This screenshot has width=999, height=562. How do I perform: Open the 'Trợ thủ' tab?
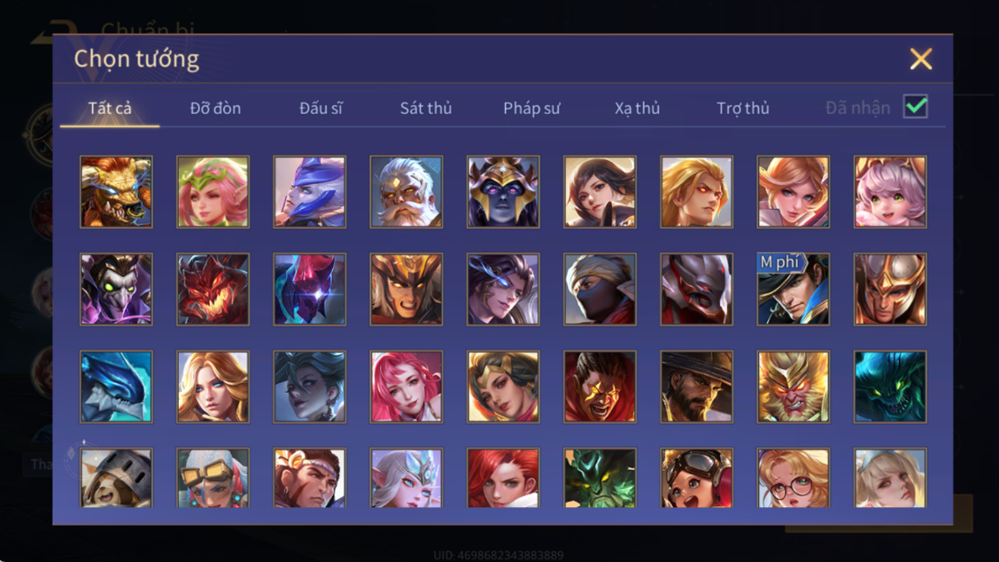pyautogui.click(x=743, y=108)
